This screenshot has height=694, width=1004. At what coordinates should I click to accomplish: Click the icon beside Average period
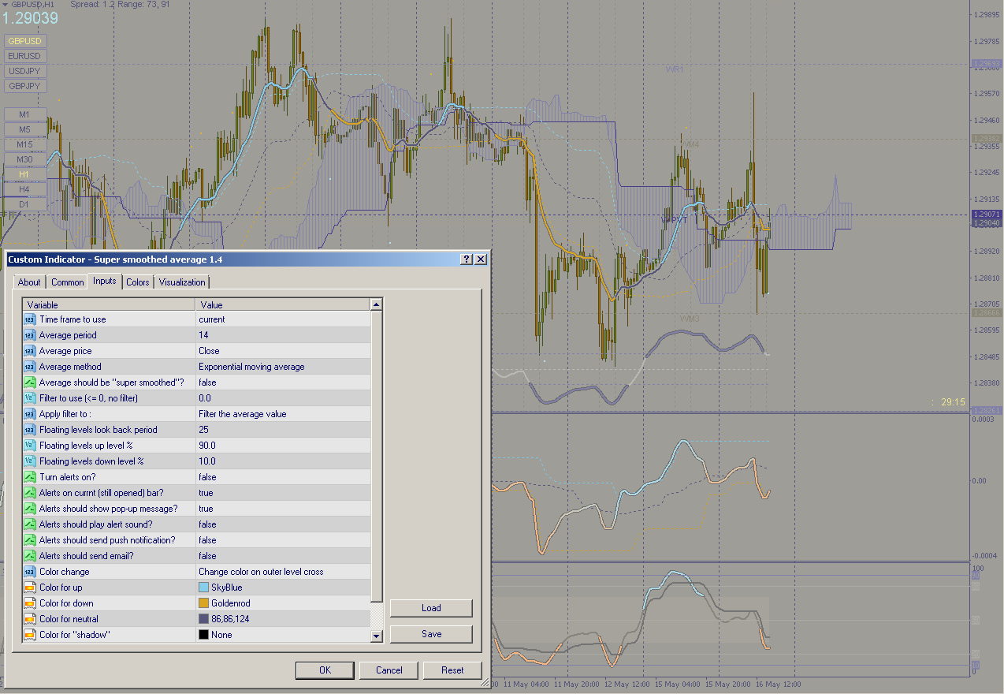click(x=30, y=335)
